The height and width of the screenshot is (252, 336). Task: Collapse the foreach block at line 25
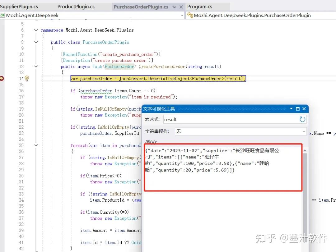point(36,145)
